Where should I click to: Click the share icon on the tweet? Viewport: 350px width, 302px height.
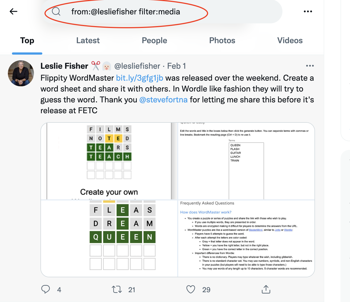tap(266, 290)
